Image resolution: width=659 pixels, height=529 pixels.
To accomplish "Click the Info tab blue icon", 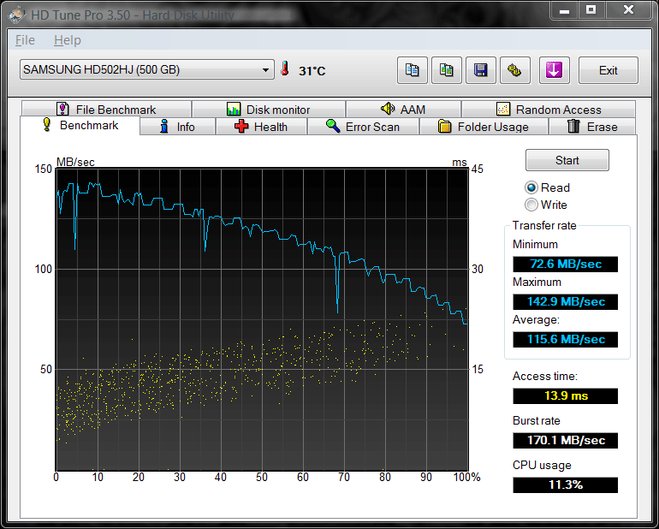I will (x=164, y=126).
